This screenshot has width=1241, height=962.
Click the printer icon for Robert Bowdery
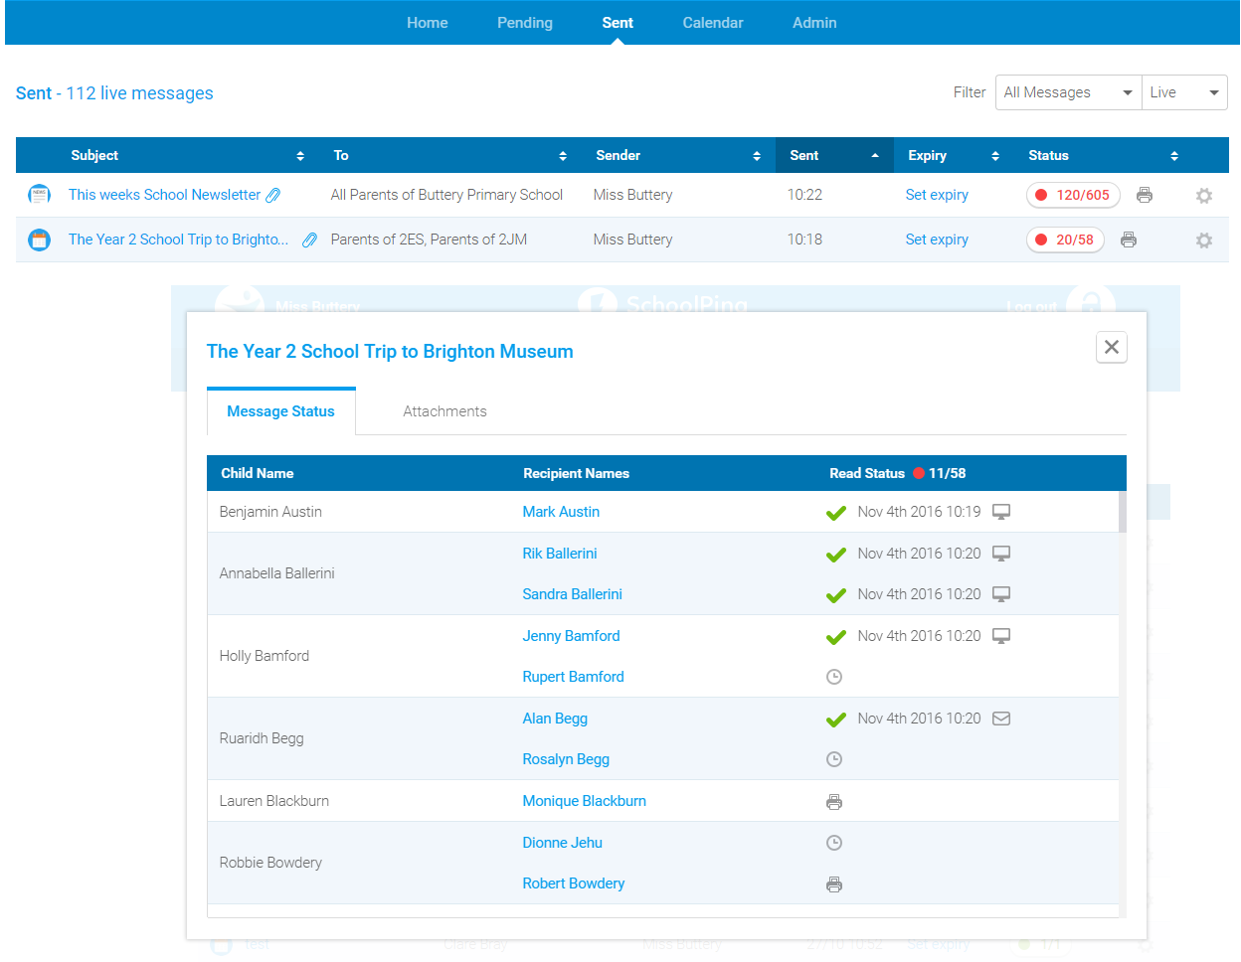pos(834,884)
